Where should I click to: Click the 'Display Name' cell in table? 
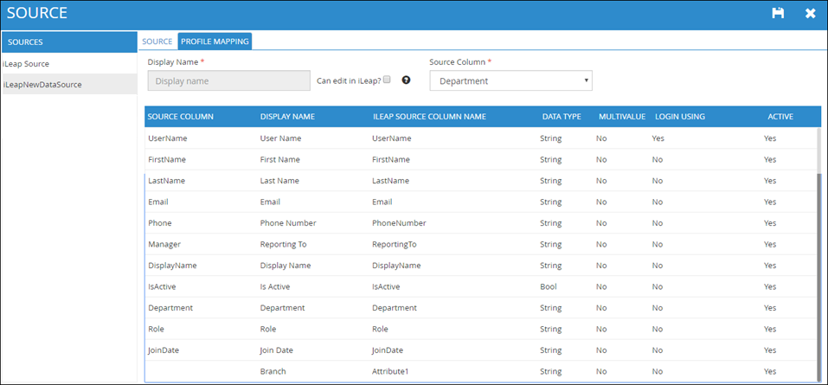tap(286, 265)
